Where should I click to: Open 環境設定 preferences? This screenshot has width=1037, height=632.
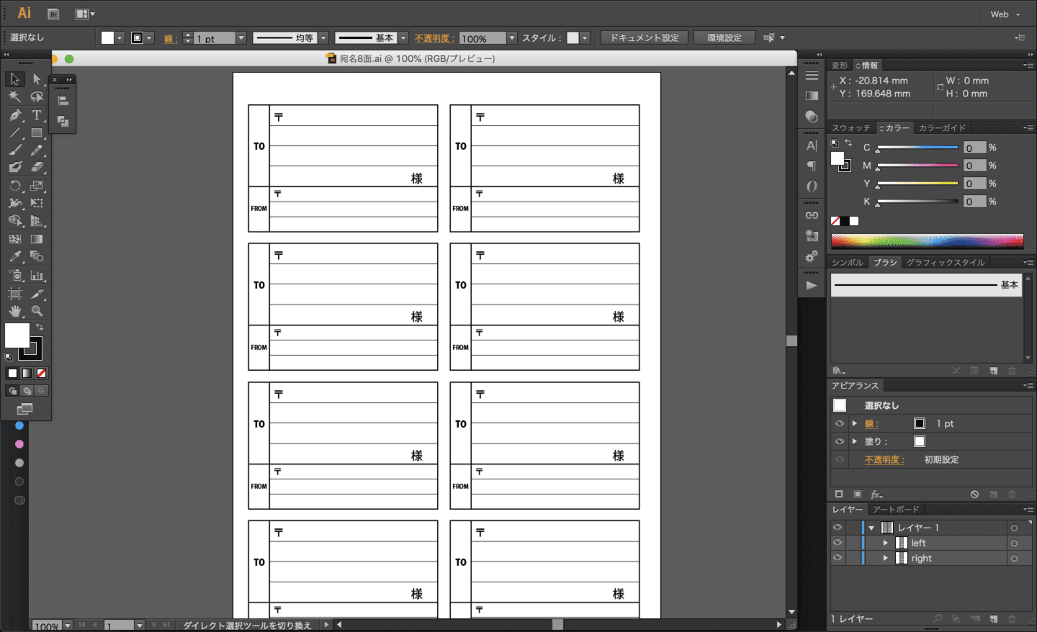(x=724, y=37)
